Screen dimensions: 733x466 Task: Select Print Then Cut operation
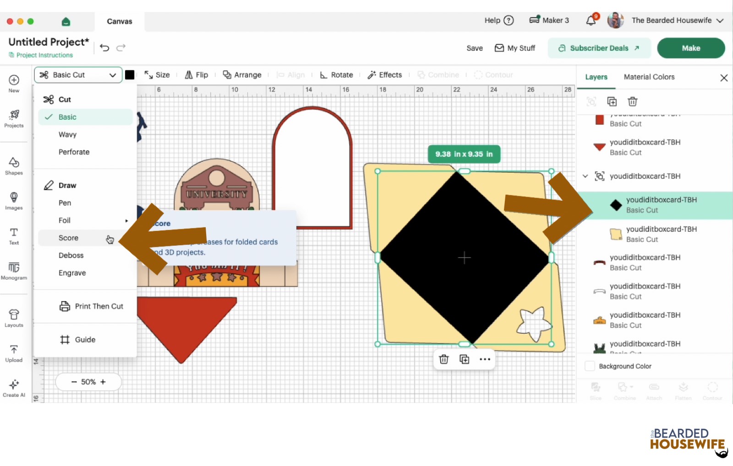(91, 306)
